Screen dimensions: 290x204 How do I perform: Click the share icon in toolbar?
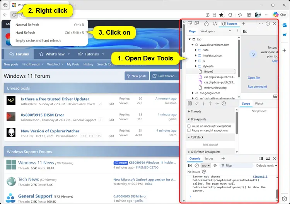coord(249,15)
